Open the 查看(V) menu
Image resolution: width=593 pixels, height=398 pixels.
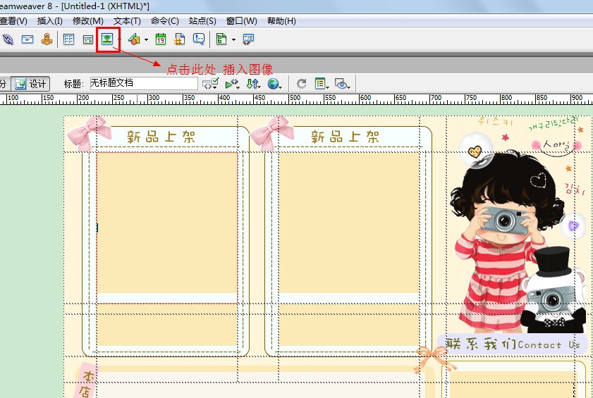13,21
